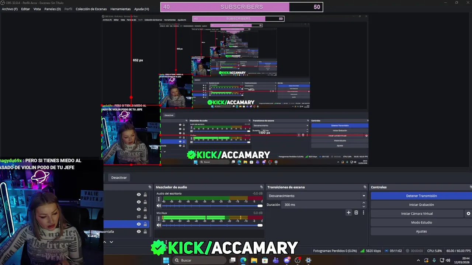This screenshot has width=472, height=265.
Task: Pop out the Mezclador de audio dock
Action: pyautogui.click(x=261, y=187)
